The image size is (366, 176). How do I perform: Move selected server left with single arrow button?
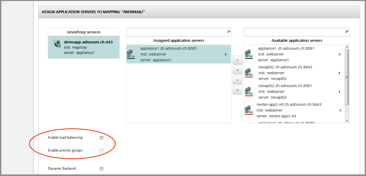[237, 80]
